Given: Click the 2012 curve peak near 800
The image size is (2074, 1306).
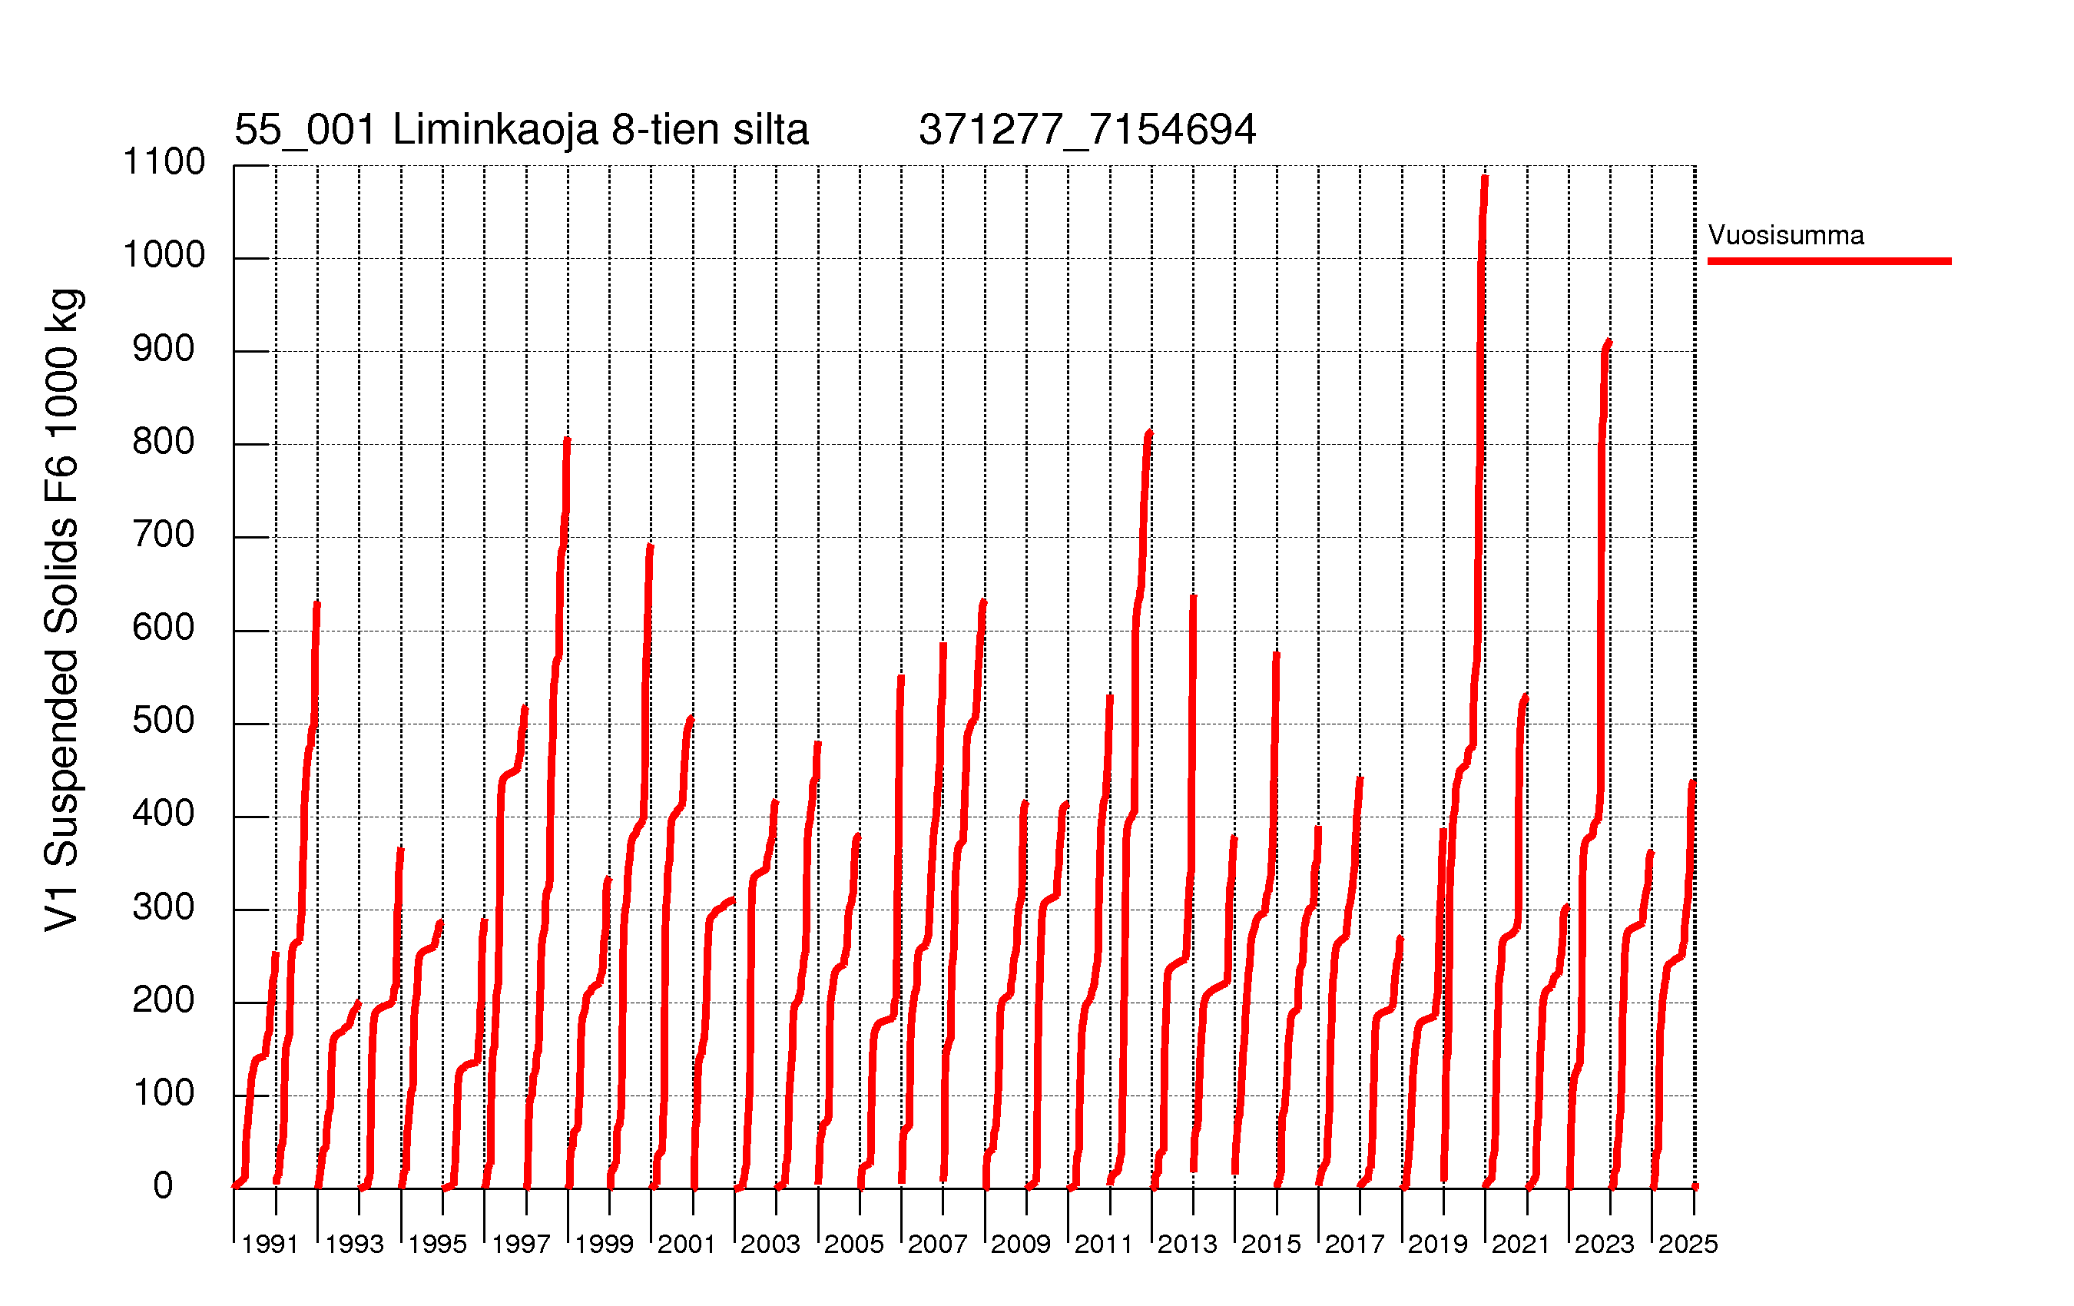Looking at the screenshot, I should coord(1149,433).
